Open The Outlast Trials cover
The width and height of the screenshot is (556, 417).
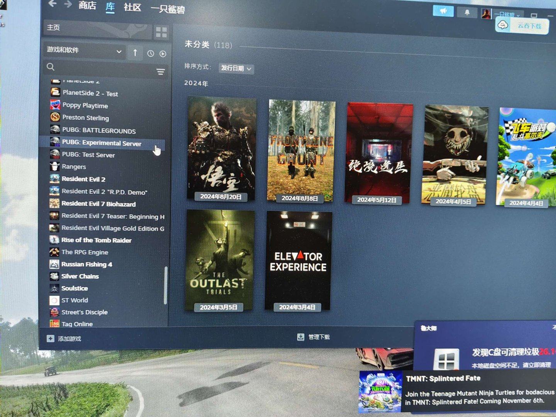click(219, 259)
